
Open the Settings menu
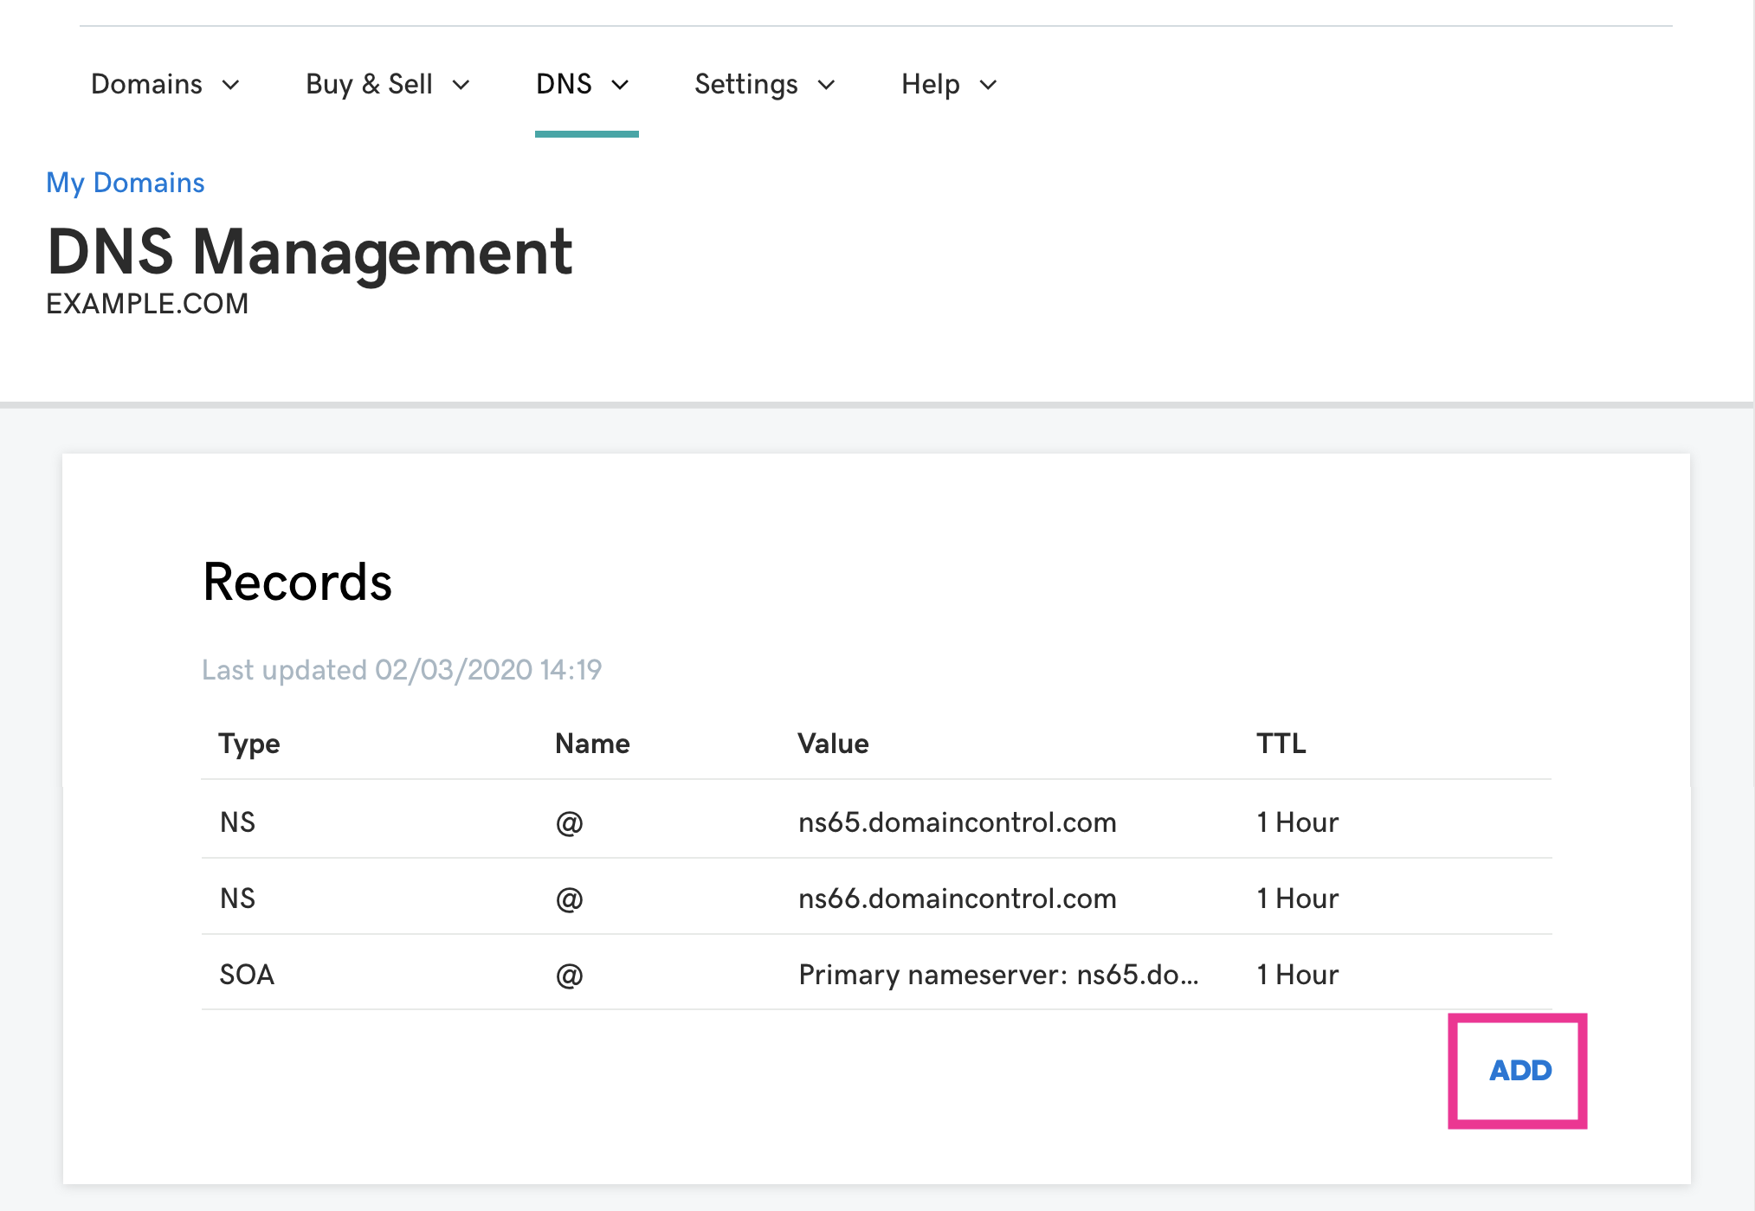[765, 84]
